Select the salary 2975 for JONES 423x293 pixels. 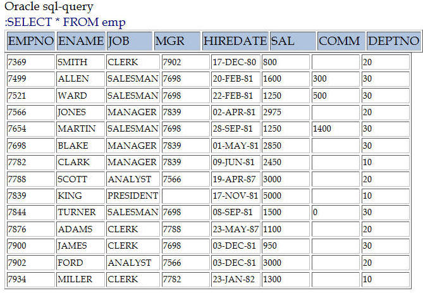(286, 112)
